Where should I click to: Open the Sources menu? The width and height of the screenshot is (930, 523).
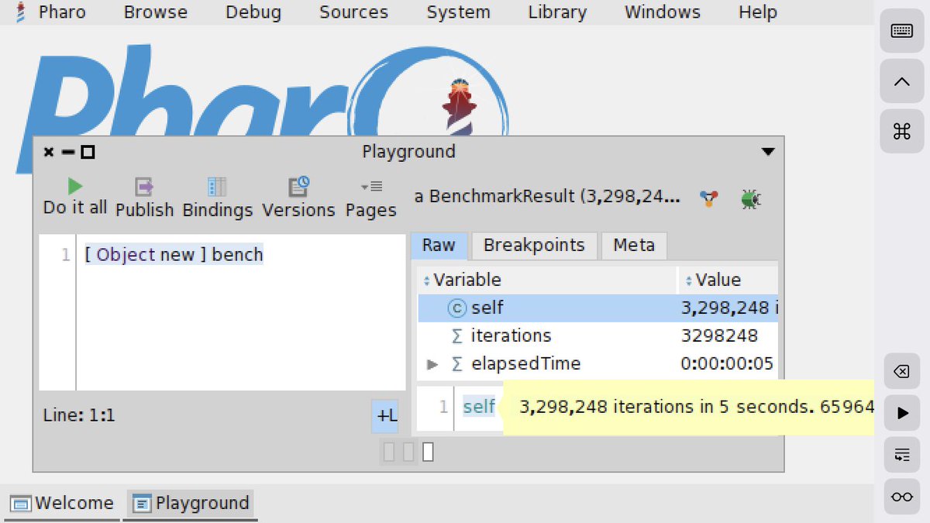[x=353, y=12]
